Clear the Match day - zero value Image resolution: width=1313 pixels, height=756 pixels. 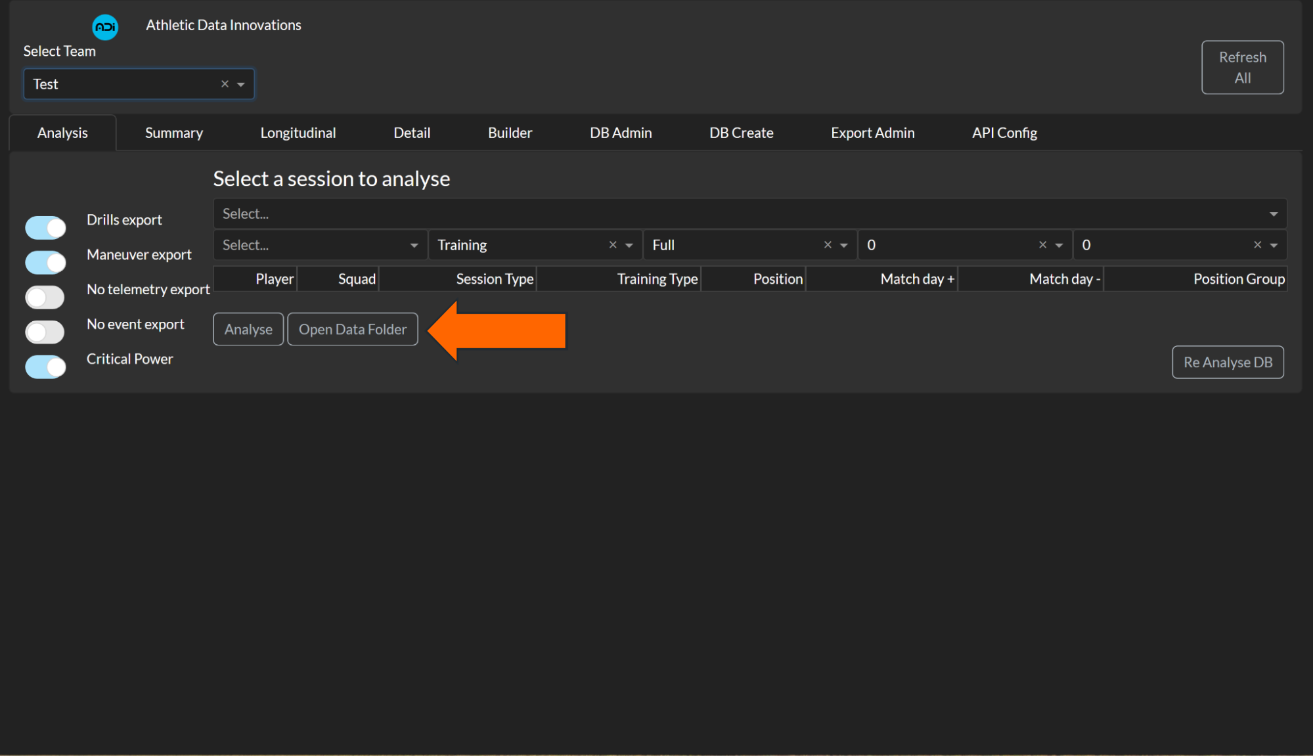pyautogui.click(x=1257, y=245)
